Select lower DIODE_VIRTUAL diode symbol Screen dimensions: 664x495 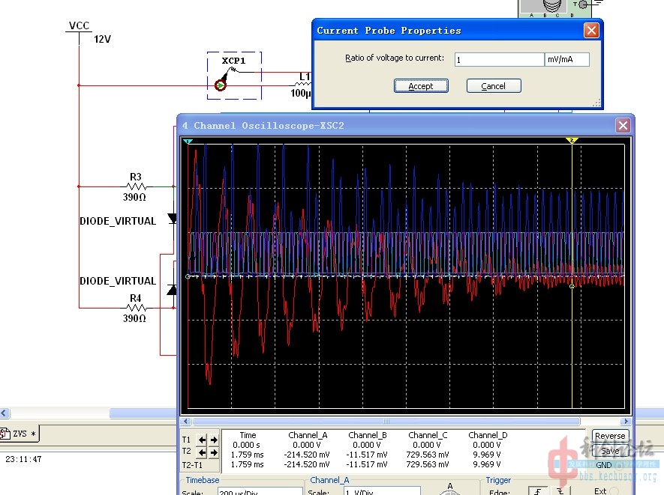point(172,290)
